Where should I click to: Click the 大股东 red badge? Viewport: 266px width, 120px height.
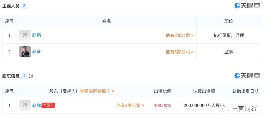pyautogui.click(x=48, y=105)
